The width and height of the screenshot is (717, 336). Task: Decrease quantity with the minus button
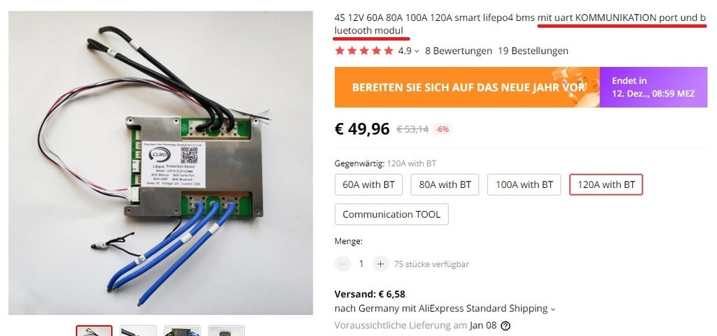point(342,263)
